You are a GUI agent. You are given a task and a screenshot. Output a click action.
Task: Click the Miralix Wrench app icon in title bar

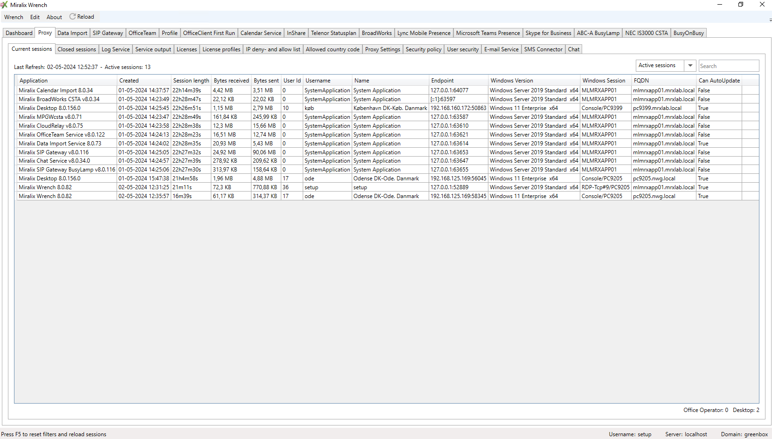click(x=4, y=5)
